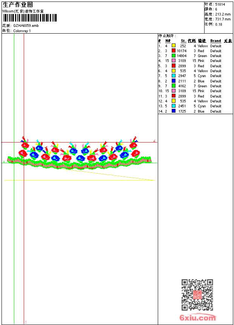Click the barcode under the studio name
Viewport: 234px width, 325px height.
click(29, 18)
